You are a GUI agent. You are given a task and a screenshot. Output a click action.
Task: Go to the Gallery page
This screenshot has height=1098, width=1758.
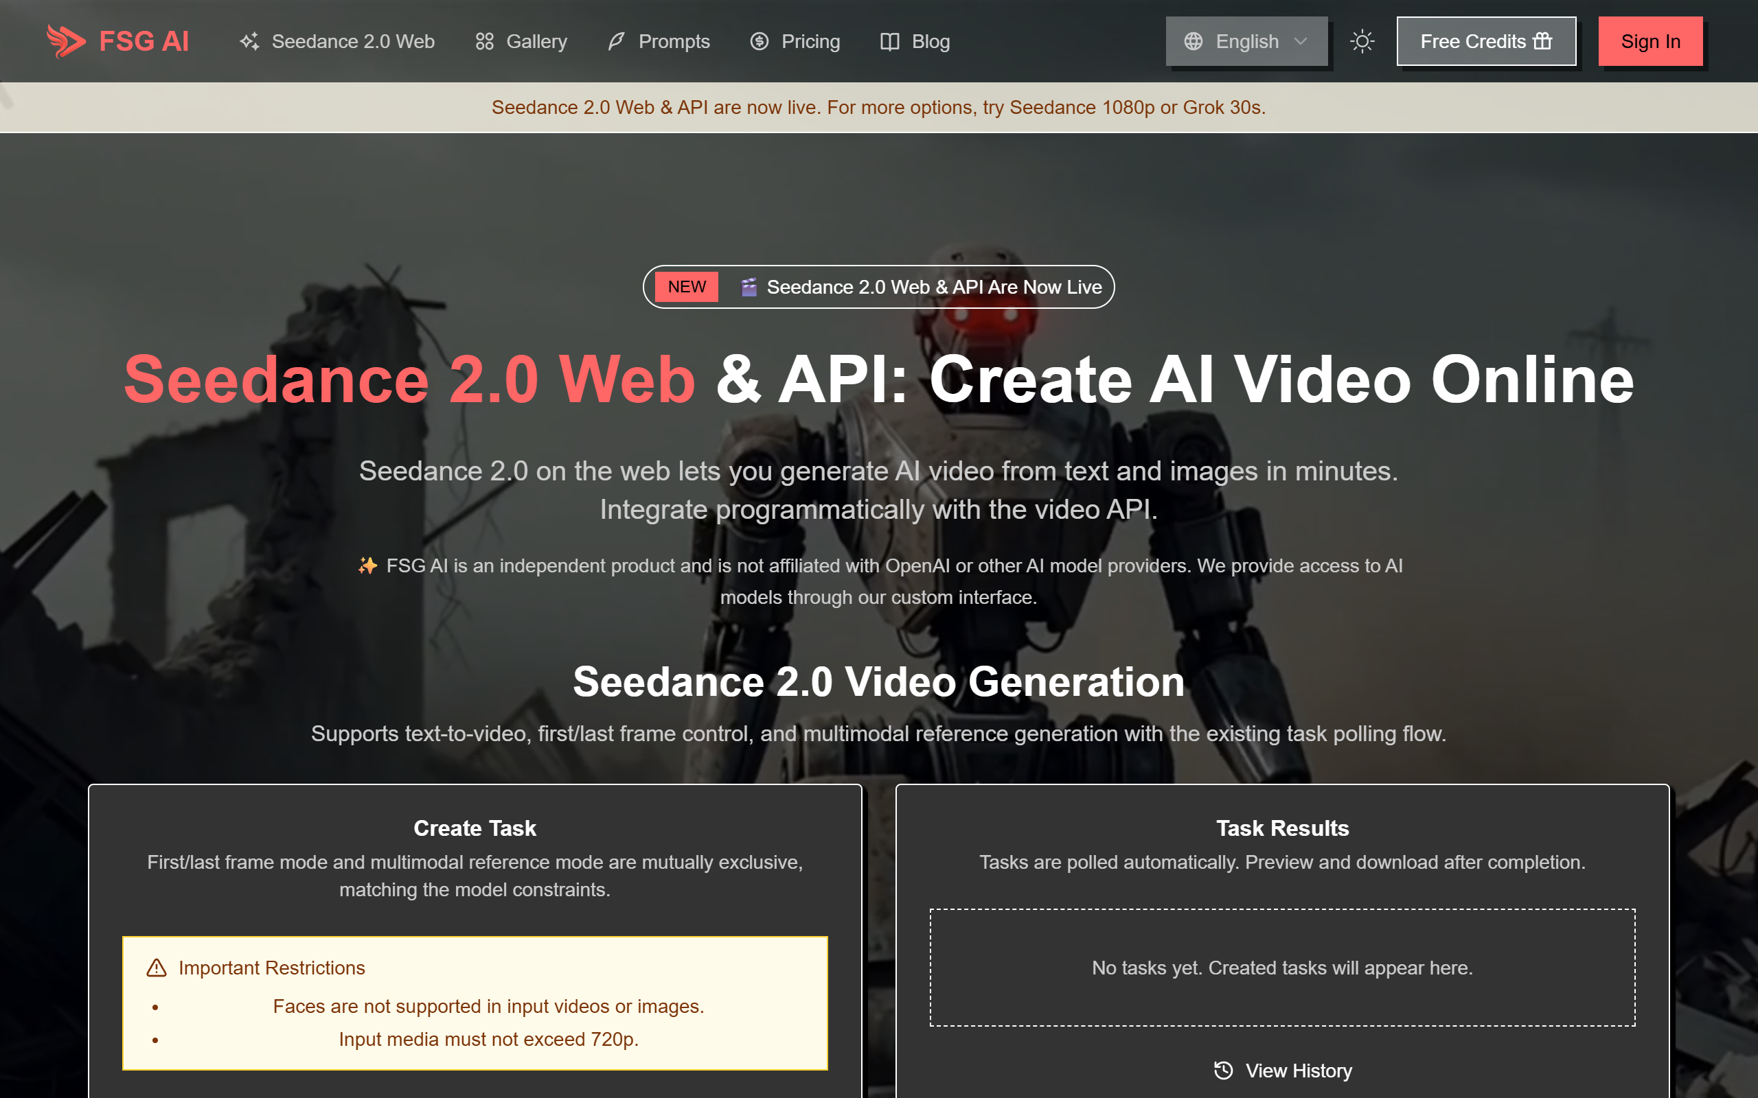coord(521,41)
